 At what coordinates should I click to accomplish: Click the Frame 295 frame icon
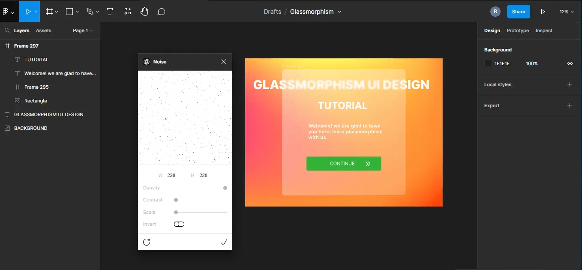point(18,87)
